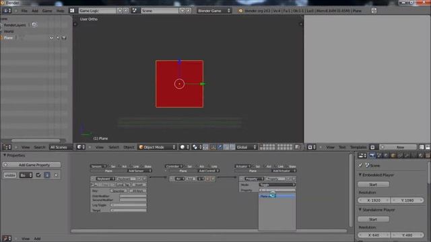
Task: Toggle the Actuators Sel checkbox
Action: 253,166
